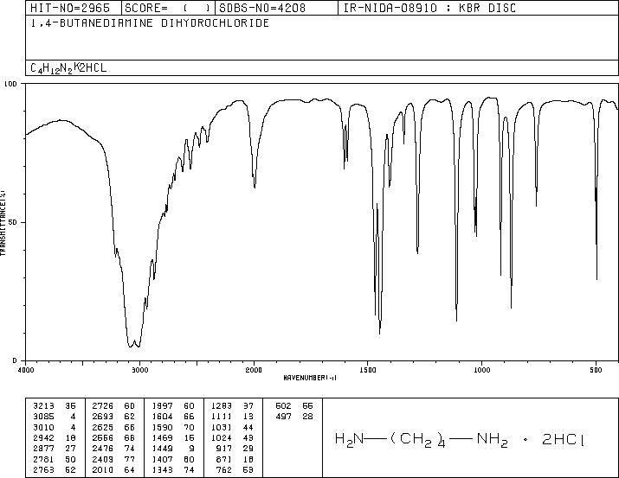Click the IR-NIDA-08910 KBR DISC label
The image size is (619, 478).
429,8
